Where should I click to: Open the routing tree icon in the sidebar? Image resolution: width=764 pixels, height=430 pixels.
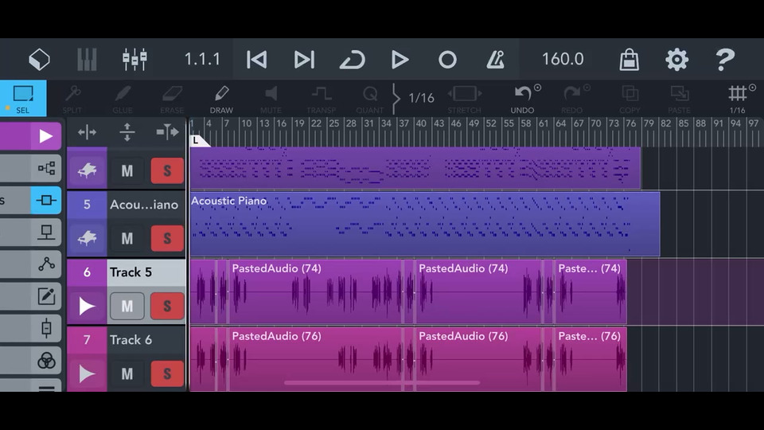click(46, 169)
